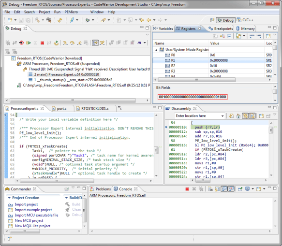
Task: Select the main() ProcessorExpert.c:54 stack frame
Action: coord(64,74)
